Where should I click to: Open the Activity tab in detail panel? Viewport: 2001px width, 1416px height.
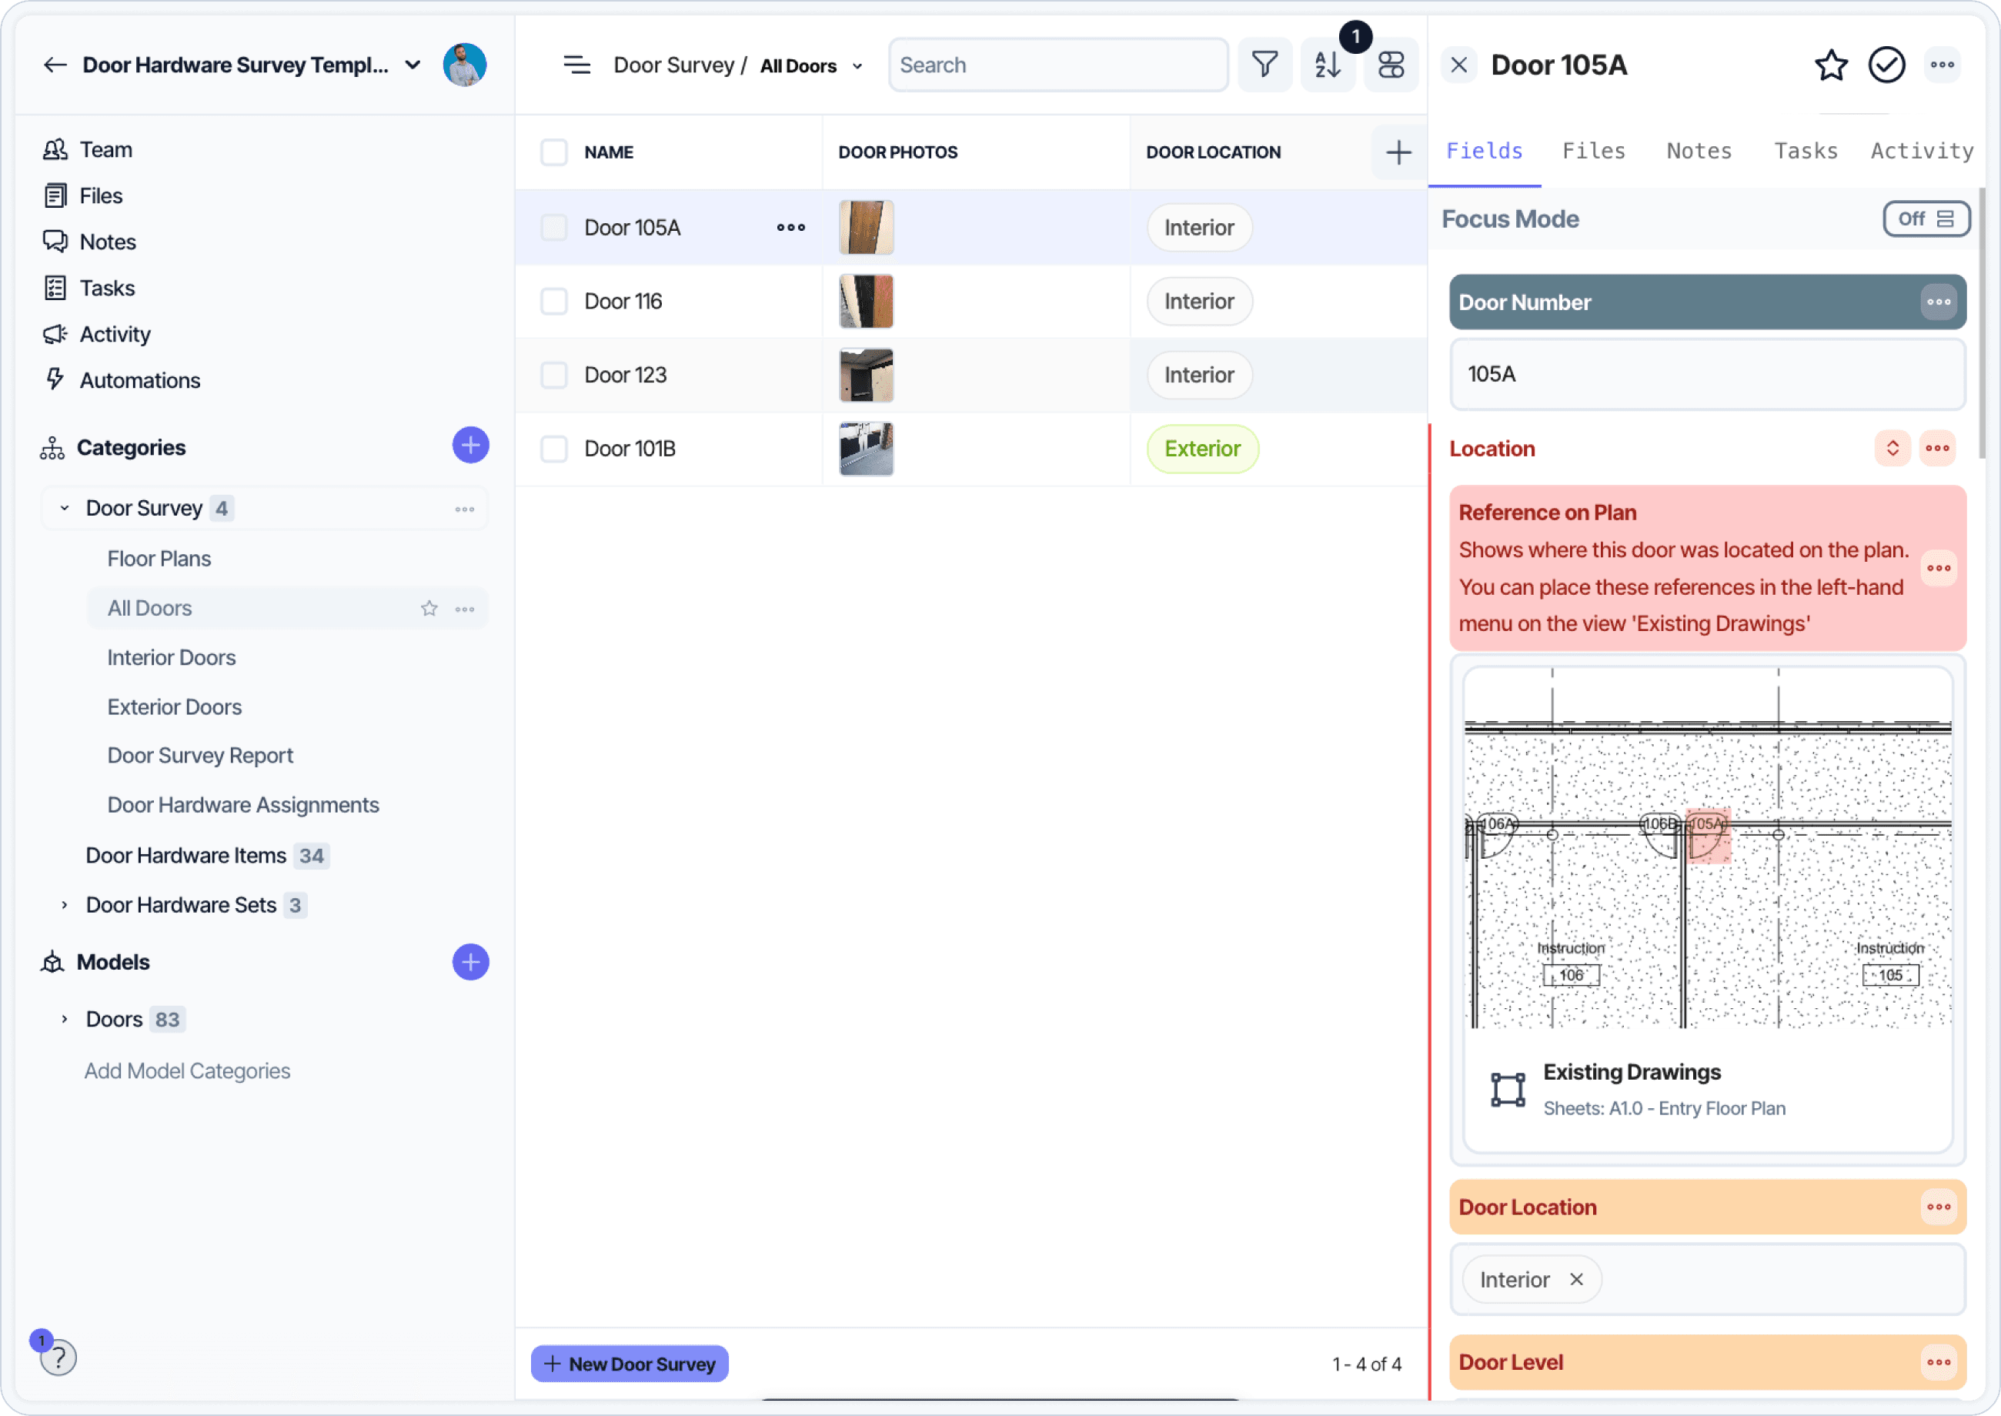(1921, 151)
